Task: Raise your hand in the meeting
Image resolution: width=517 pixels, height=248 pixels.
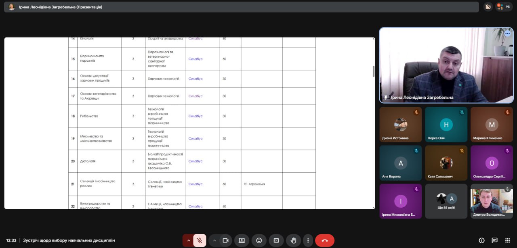Action: pyautogui.click(x=293, y=240)
